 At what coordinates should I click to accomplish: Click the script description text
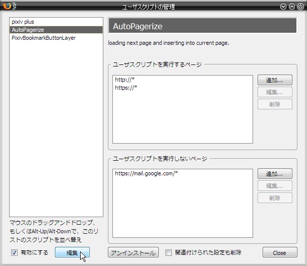click(x=168, y=43)
